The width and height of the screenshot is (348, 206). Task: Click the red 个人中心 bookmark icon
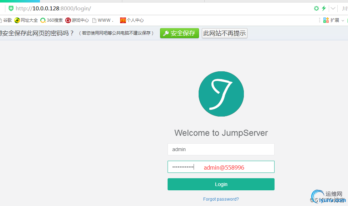[123, 20]
